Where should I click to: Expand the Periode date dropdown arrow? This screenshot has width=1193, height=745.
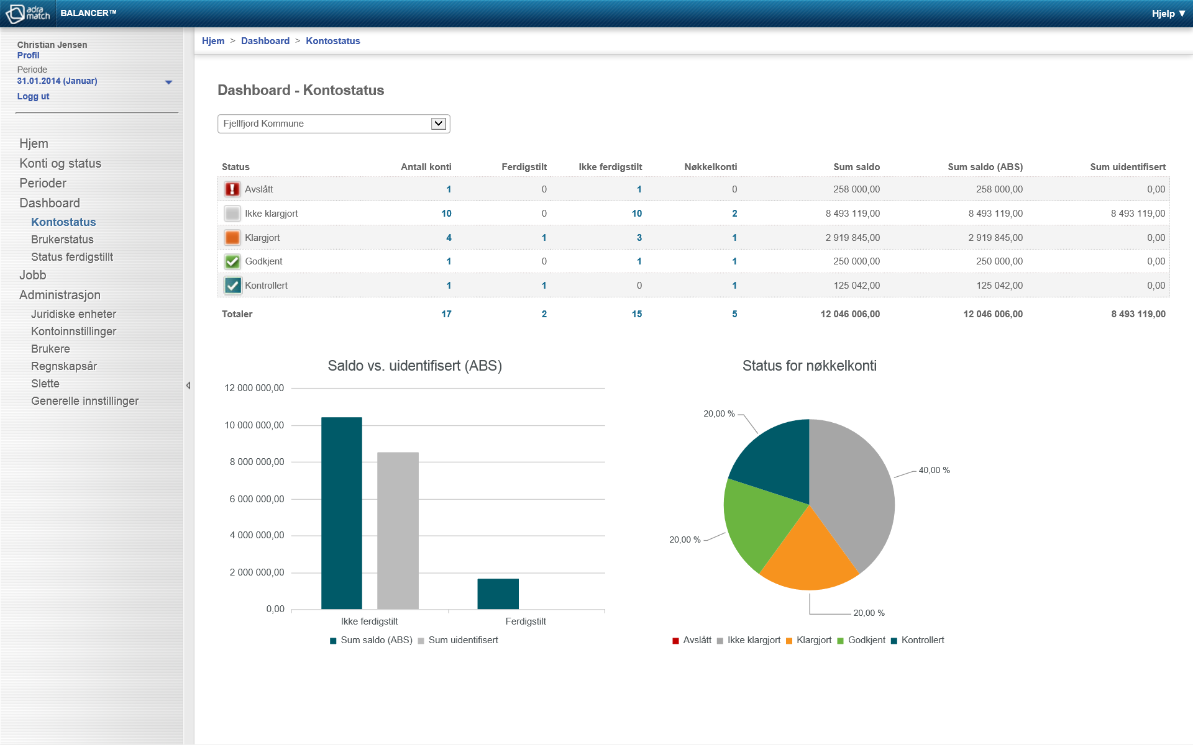[168, 82]
